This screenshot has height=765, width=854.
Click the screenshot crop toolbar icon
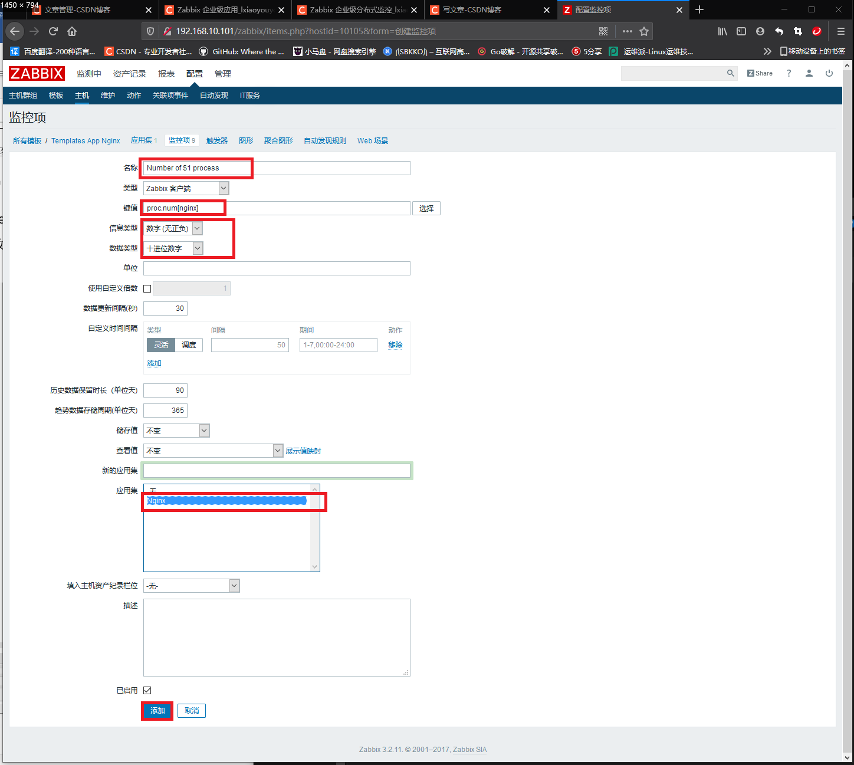point(798,31)
